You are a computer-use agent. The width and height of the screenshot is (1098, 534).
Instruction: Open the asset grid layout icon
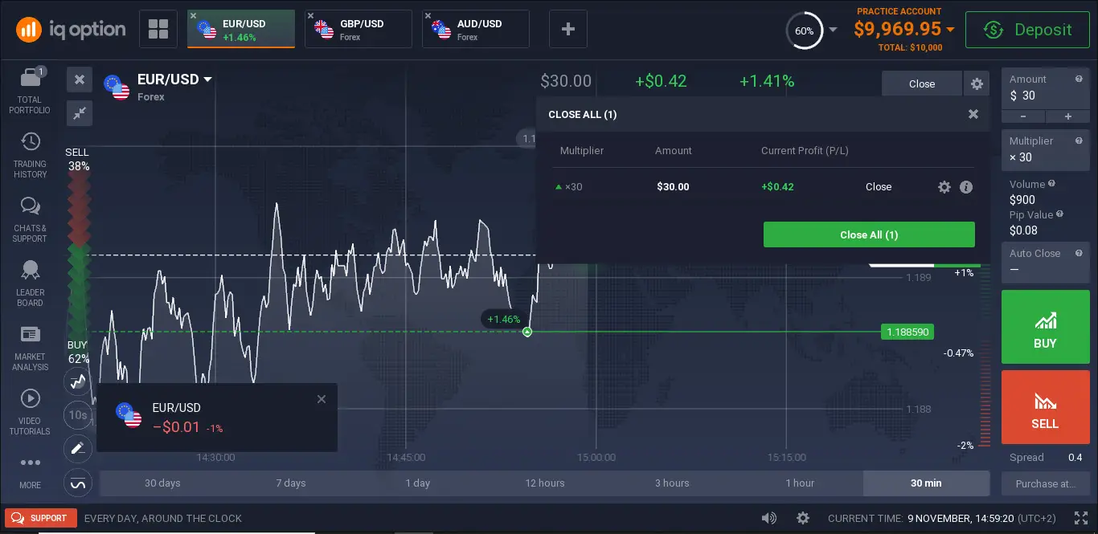tap(158, 30)
